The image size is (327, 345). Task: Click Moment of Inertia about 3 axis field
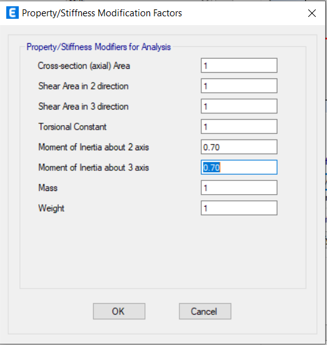(x=239, y=167)
